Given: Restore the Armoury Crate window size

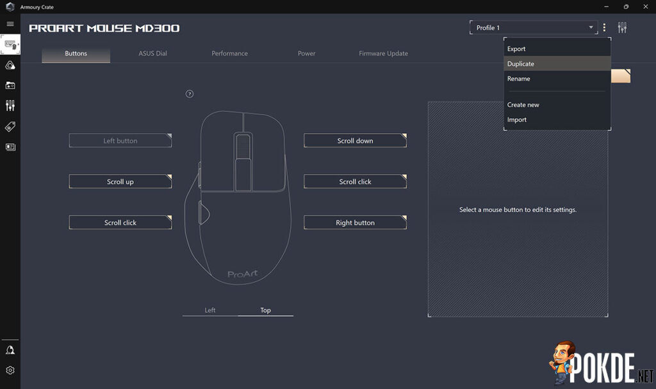Looking at the screenshot, I should [x=626, y=6].
